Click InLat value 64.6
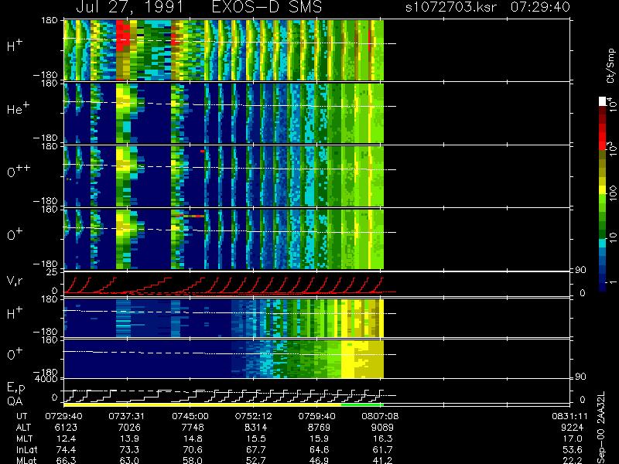 pyautogui.click(x=319, y=449)
